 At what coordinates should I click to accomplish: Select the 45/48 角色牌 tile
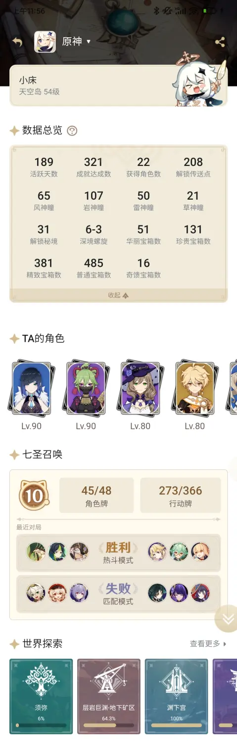point(96,495)
